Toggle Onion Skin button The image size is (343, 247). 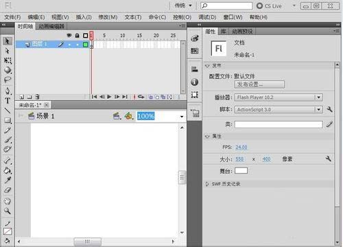[151, 97]
